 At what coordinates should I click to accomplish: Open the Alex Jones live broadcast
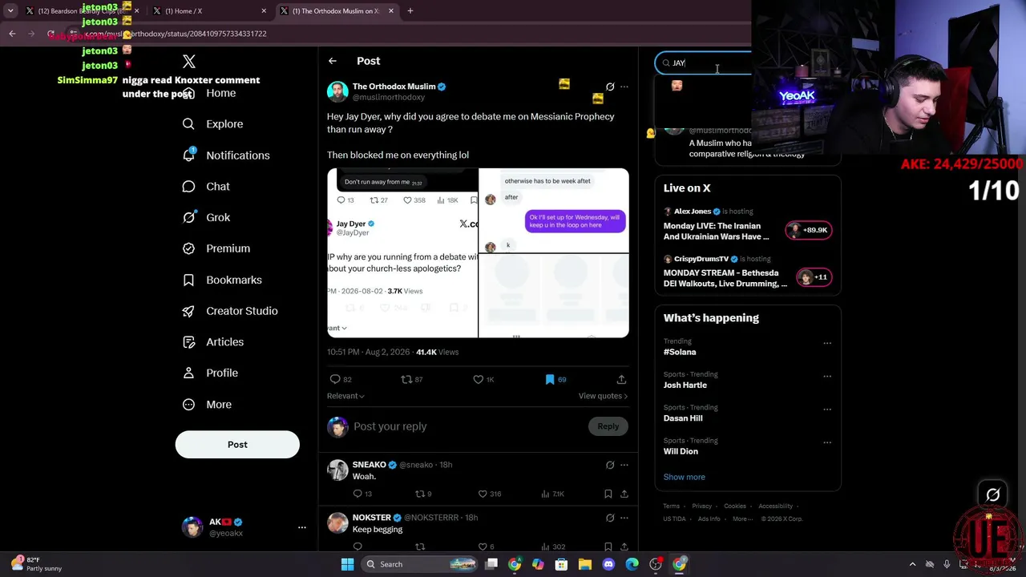point(748,224)
